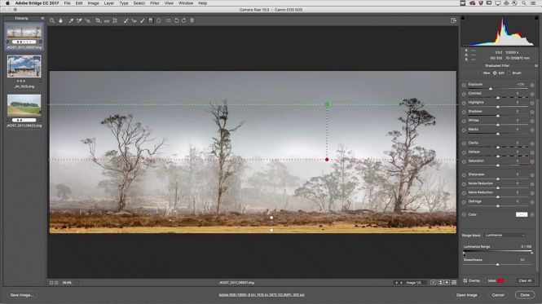Open the Window menu
Image resolution: width=542 pixels, height=304 pixels.
pos(186,3)
